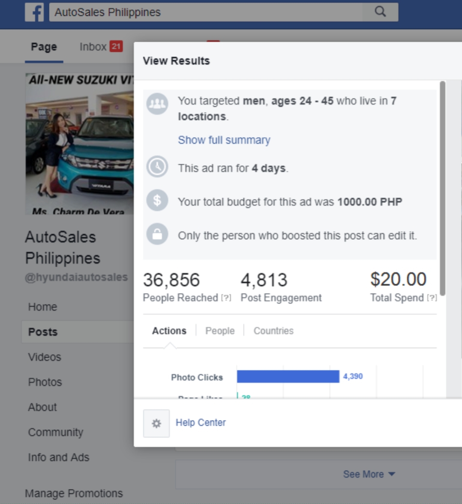Switch to the People tab
The image size is (462, 504).
click(220, 331)
